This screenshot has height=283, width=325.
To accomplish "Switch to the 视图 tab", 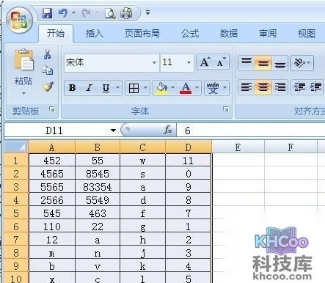I will [x=307, y=34].
